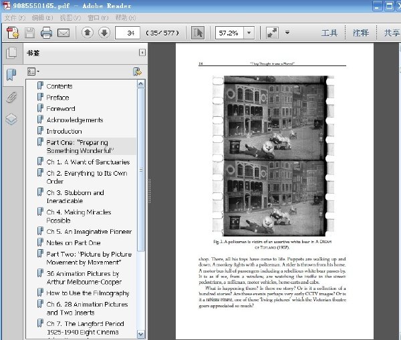Image resolution: width=401 pixels, height=340 pixels.
Task: Click the page number field showing 34
Action: click(x=128, y=33)
